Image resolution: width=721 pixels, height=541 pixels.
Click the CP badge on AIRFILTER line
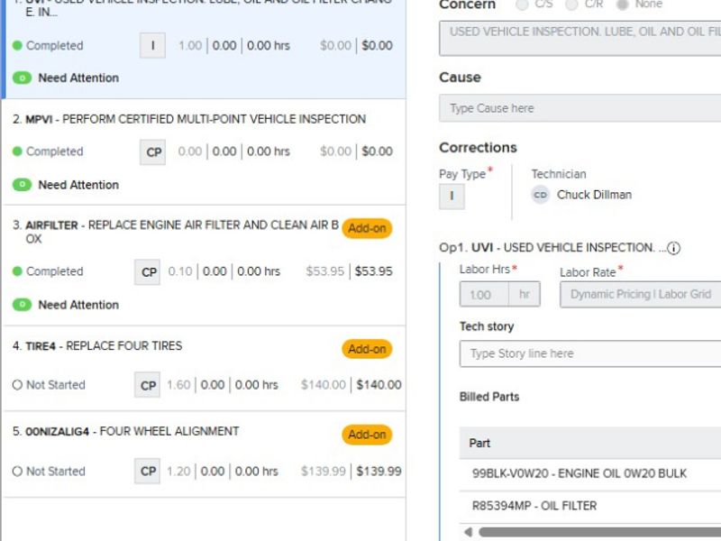coord(149,271)
